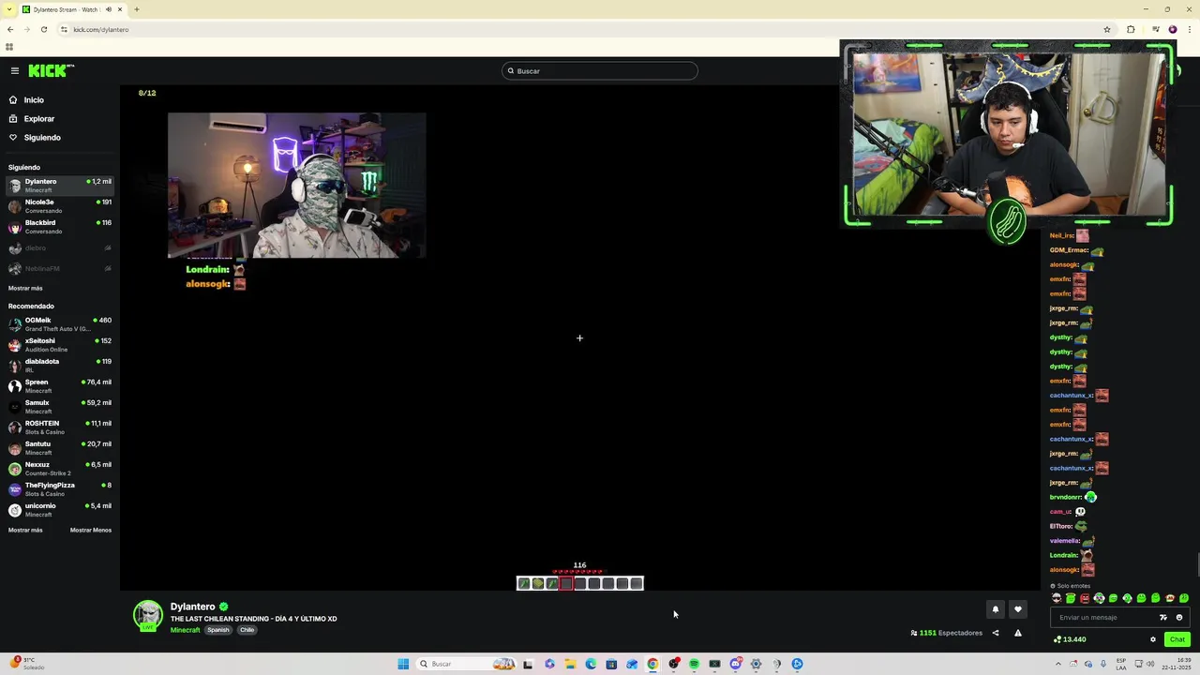
Task: Open Discord from the taskbar
Action: coord(735,664)
